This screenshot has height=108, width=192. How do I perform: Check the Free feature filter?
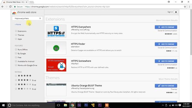[16, 57]
